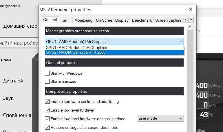223x132 pixels.
Task: Uncheck Enable hardware control and monitoring
Action: (47, 101)
